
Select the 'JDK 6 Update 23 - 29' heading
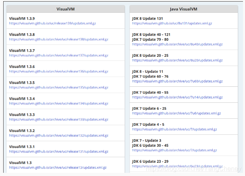150,162
